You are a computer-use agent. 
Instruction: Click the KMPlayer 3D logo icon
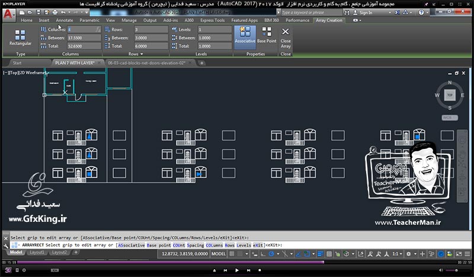pyautogui.click(x=8, y=270)
